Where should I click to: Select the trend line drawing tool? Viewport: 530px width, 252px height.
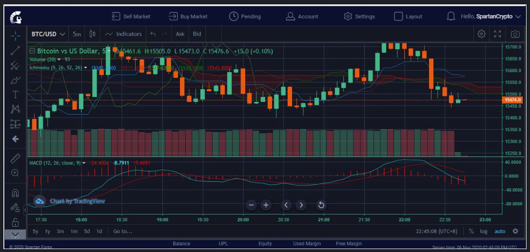pyautogui.click(x=15, y=50)
